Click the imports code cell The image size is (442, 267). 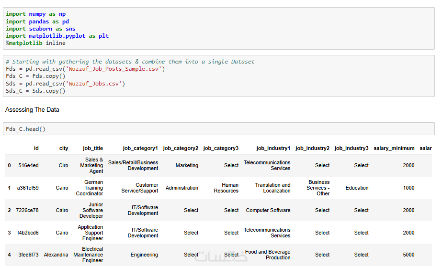(218, 28)
